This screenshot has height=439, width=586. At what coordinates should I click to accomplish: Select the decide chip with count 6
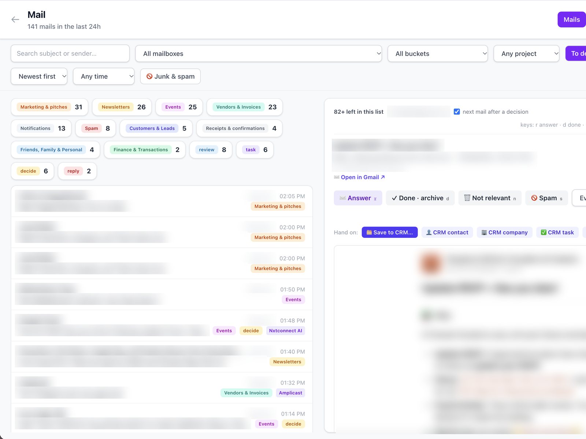[32, 171]
